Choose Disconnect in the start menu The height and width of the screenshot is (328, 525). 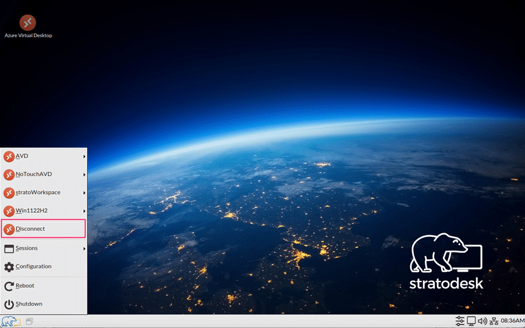point(44,229)
